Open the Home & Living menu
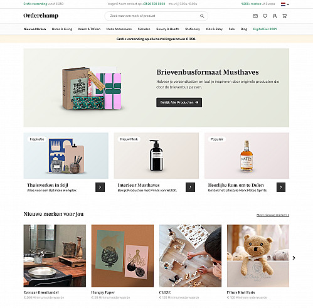Screen dimensions: 313x308 click(62, 29)
